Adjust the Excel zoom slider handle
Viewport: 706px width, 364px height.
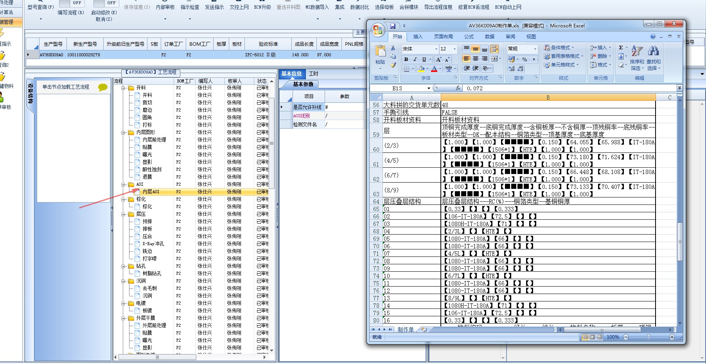point(649,337)
